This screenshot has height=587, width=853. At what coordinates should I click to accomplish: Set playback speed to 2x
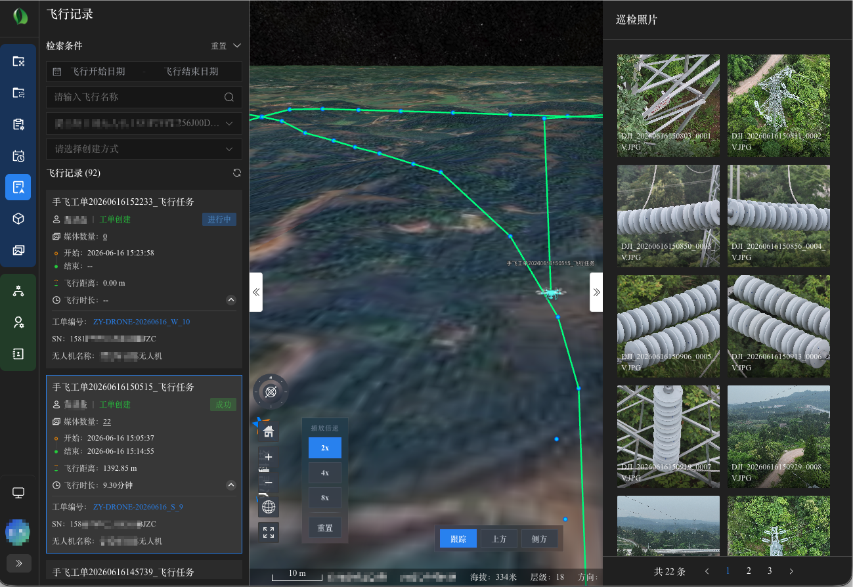point(325,448)
